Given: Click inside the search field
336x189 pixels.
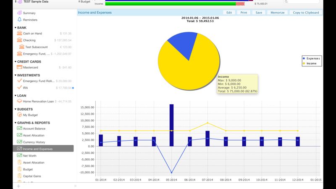Looking at the screenshot, I should click(x=301, y=2).
